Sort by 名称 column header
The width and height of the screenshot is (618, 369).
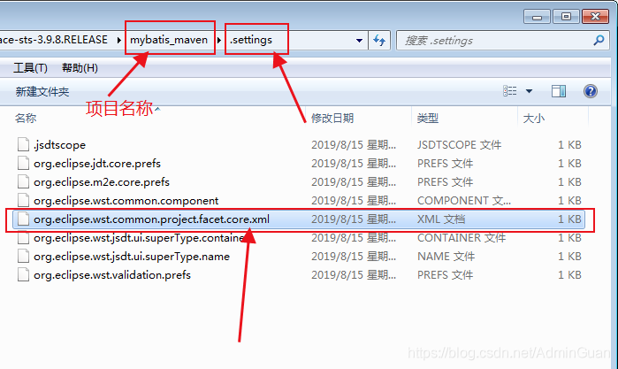click(26, 118)
